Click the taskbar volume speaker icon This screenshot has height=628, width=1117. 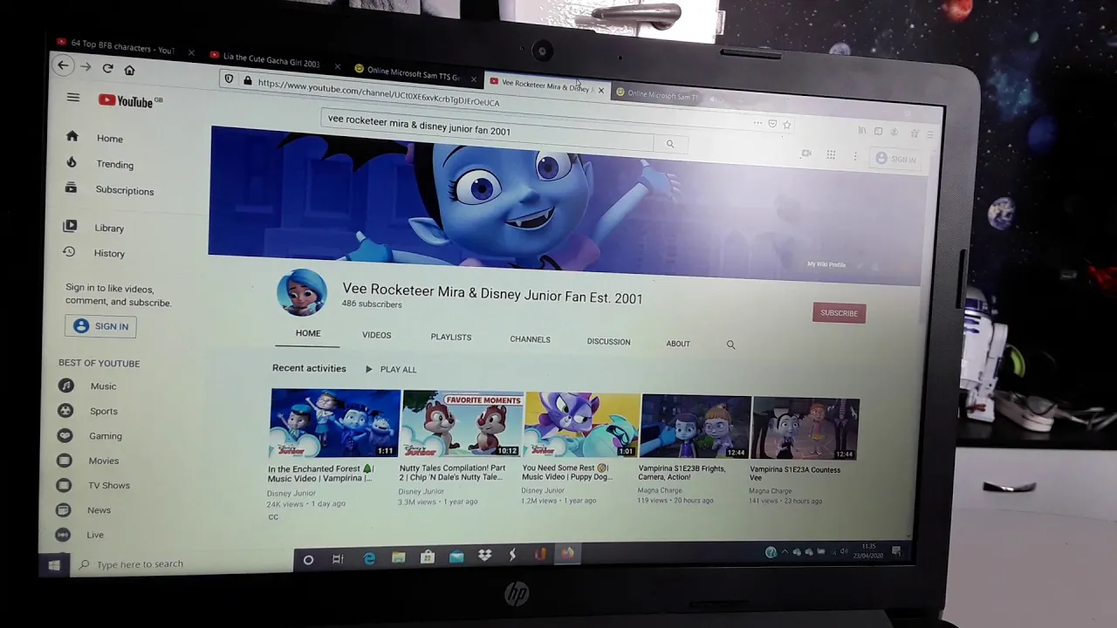(x=843, y=551)
